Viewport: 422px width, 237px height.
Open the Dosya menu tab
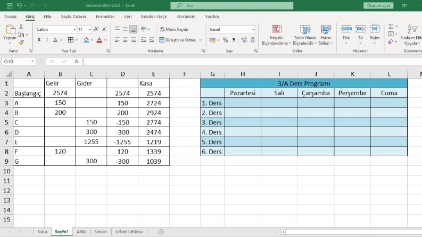10,16
